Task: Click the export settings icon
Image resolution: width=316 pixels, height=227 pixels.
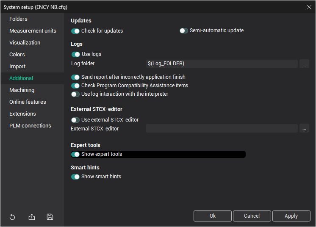Action: pyautogui.click(x=32, y=217)
